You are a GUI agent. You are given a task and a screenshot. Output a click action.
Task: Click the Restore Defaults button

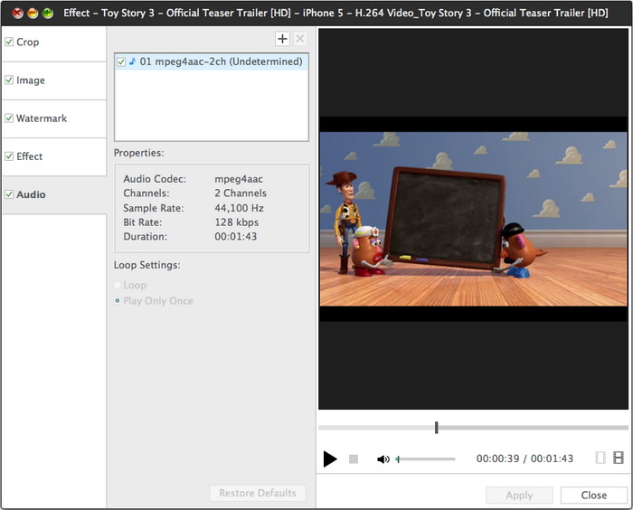point(258,493)
